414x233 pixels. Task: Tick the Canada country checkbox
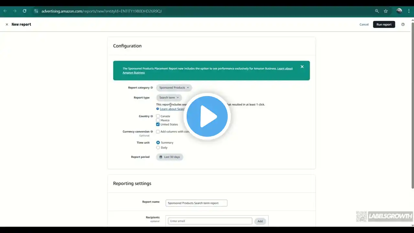coord(158,116)
